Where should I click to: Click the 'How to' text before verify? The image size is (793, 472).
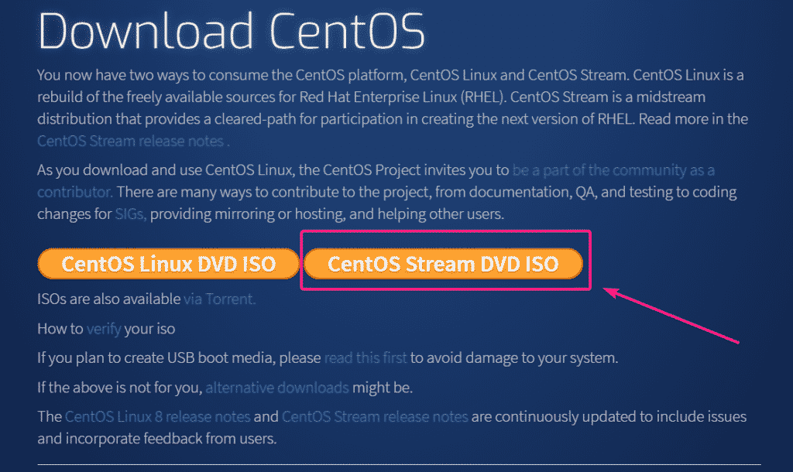click(x=60, y=329)
